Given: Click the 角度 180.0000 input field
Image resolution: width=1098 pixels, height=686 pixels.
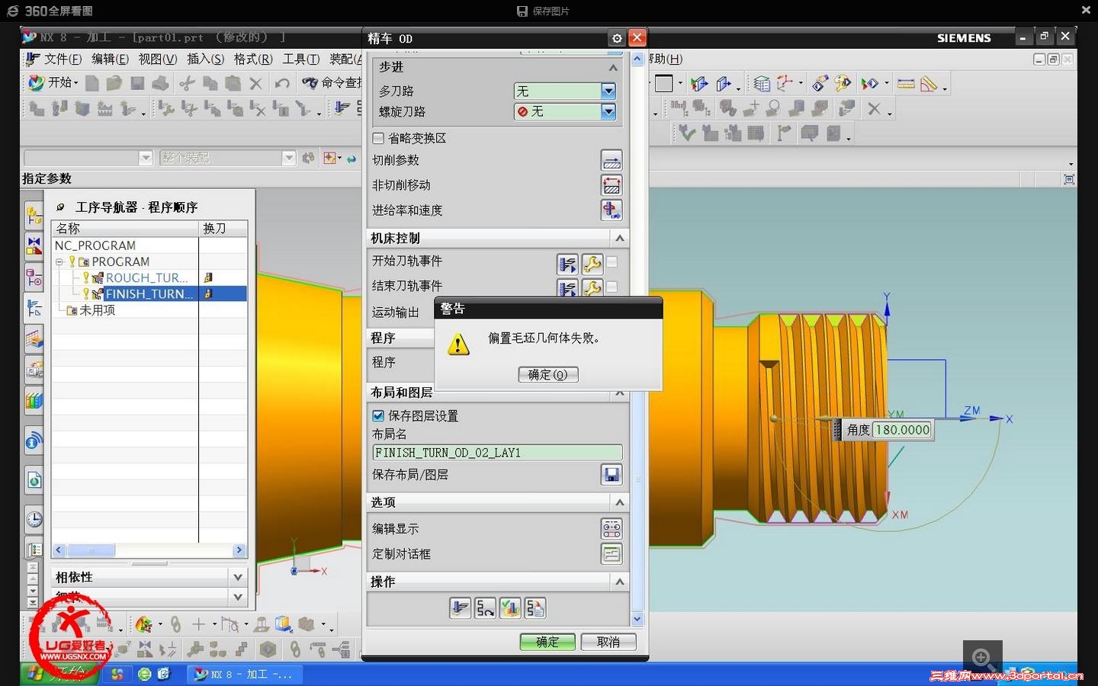Looking at the screenshot, I should click(903, 430).
